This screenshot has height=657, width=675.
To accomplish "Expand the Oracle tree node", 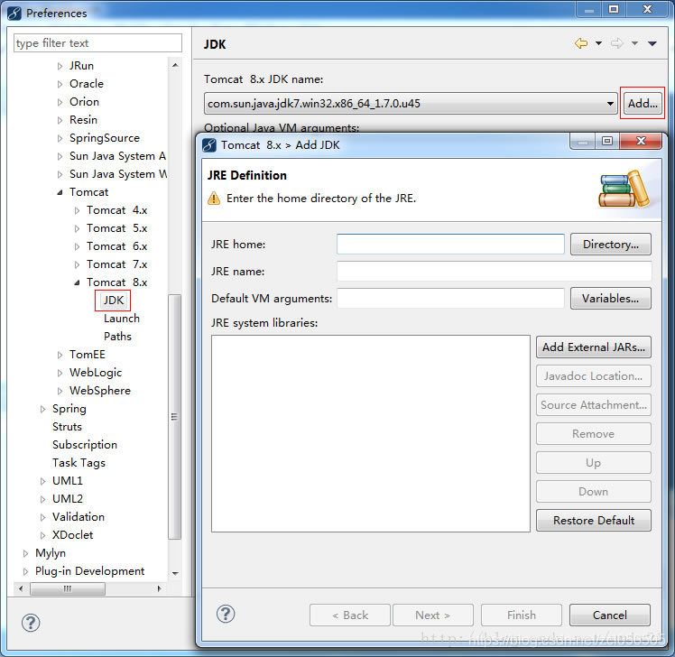I will tap(60, 84).
